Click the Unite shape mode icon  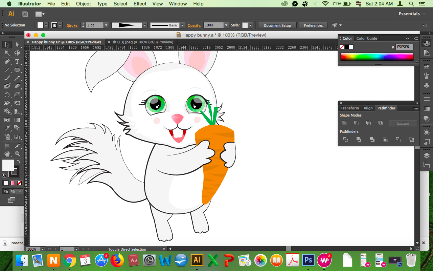tap(344, 123)
